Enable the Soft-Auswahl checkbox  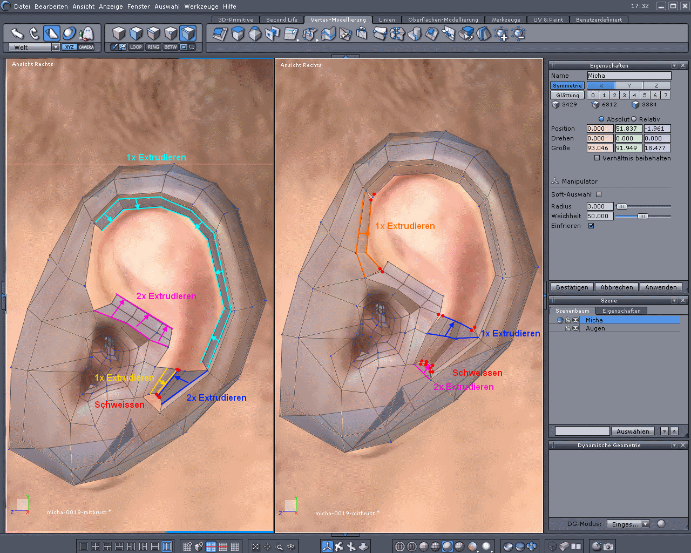[x=599, y=194]
